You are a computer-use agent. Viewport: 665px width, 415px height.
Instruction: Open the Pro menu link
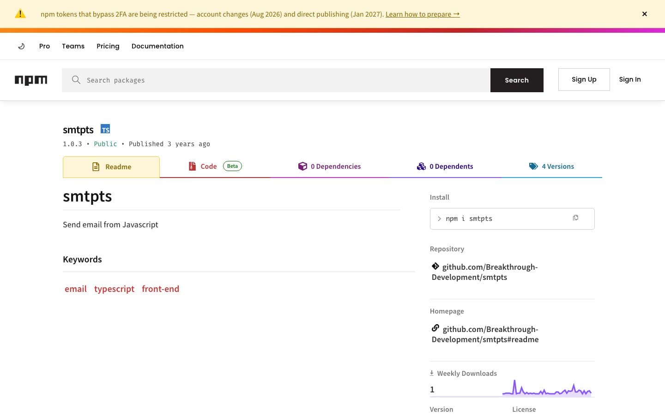click(44, 46)
